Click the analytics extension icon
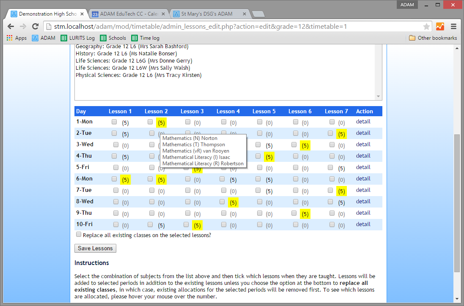464x306 pixels. [x=440, y=26]
